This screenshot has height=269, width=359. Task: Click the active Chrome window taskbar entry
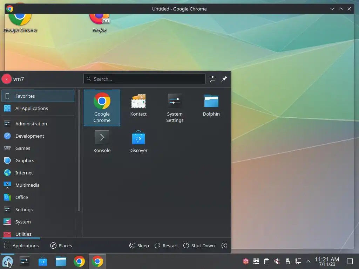coord(97,261)
